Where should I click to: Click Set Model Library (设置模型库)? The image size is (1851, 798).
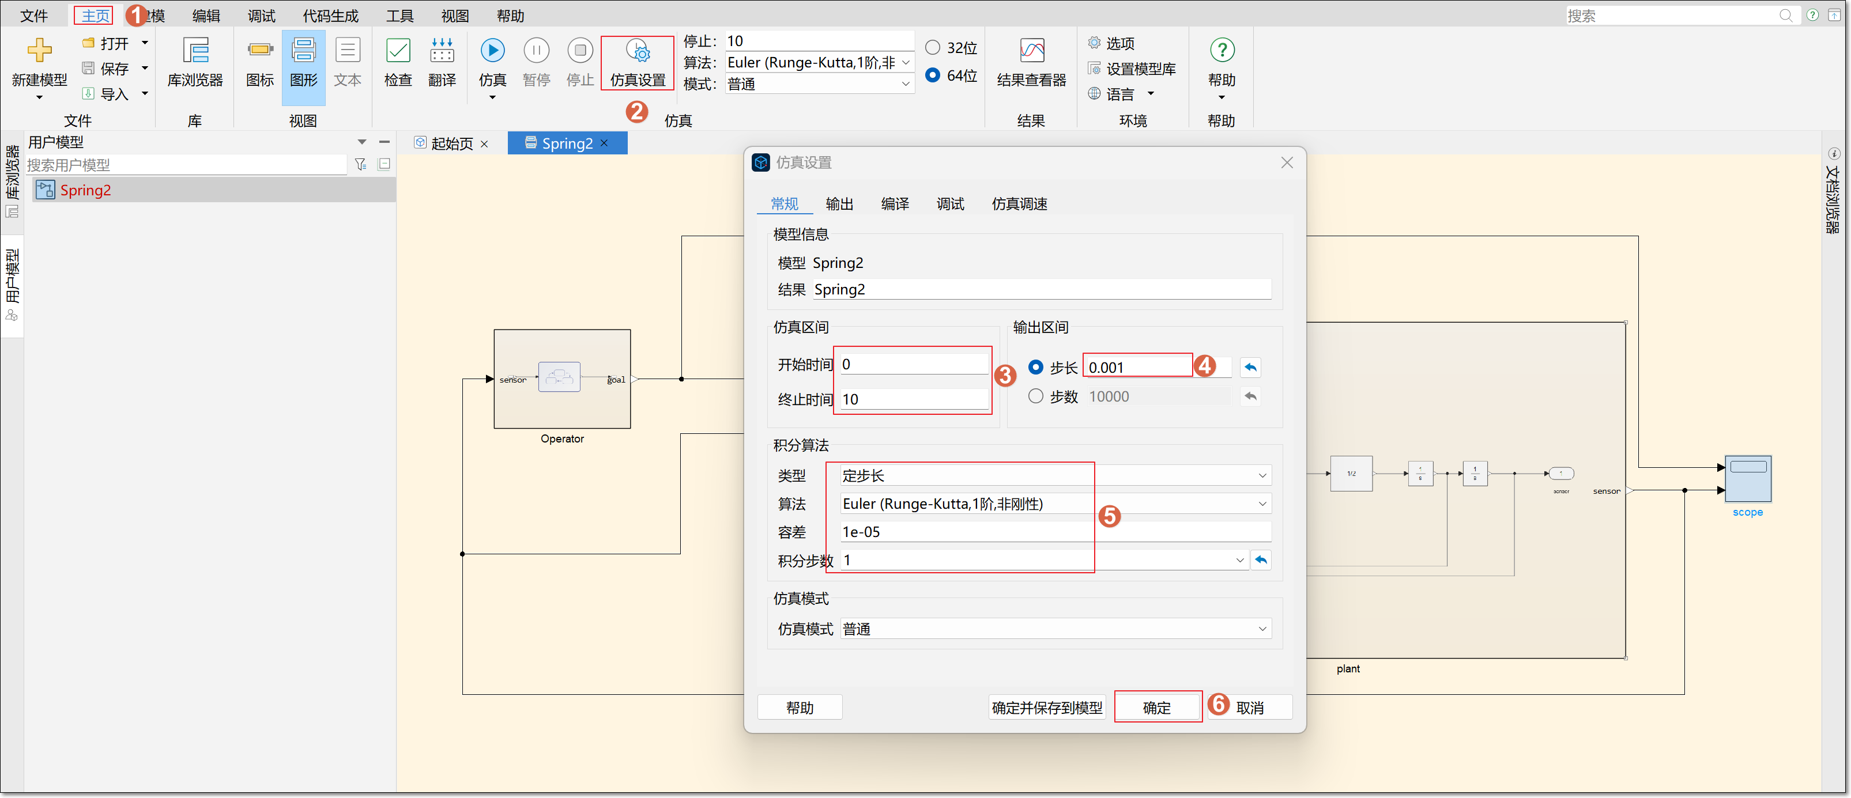pos(1132,68)
